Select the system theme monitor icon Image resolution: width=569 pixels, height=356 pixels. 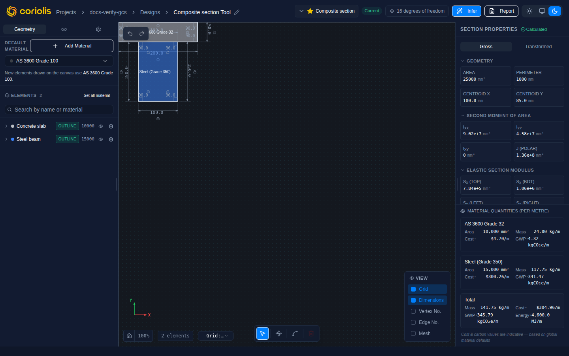point(542,11)
